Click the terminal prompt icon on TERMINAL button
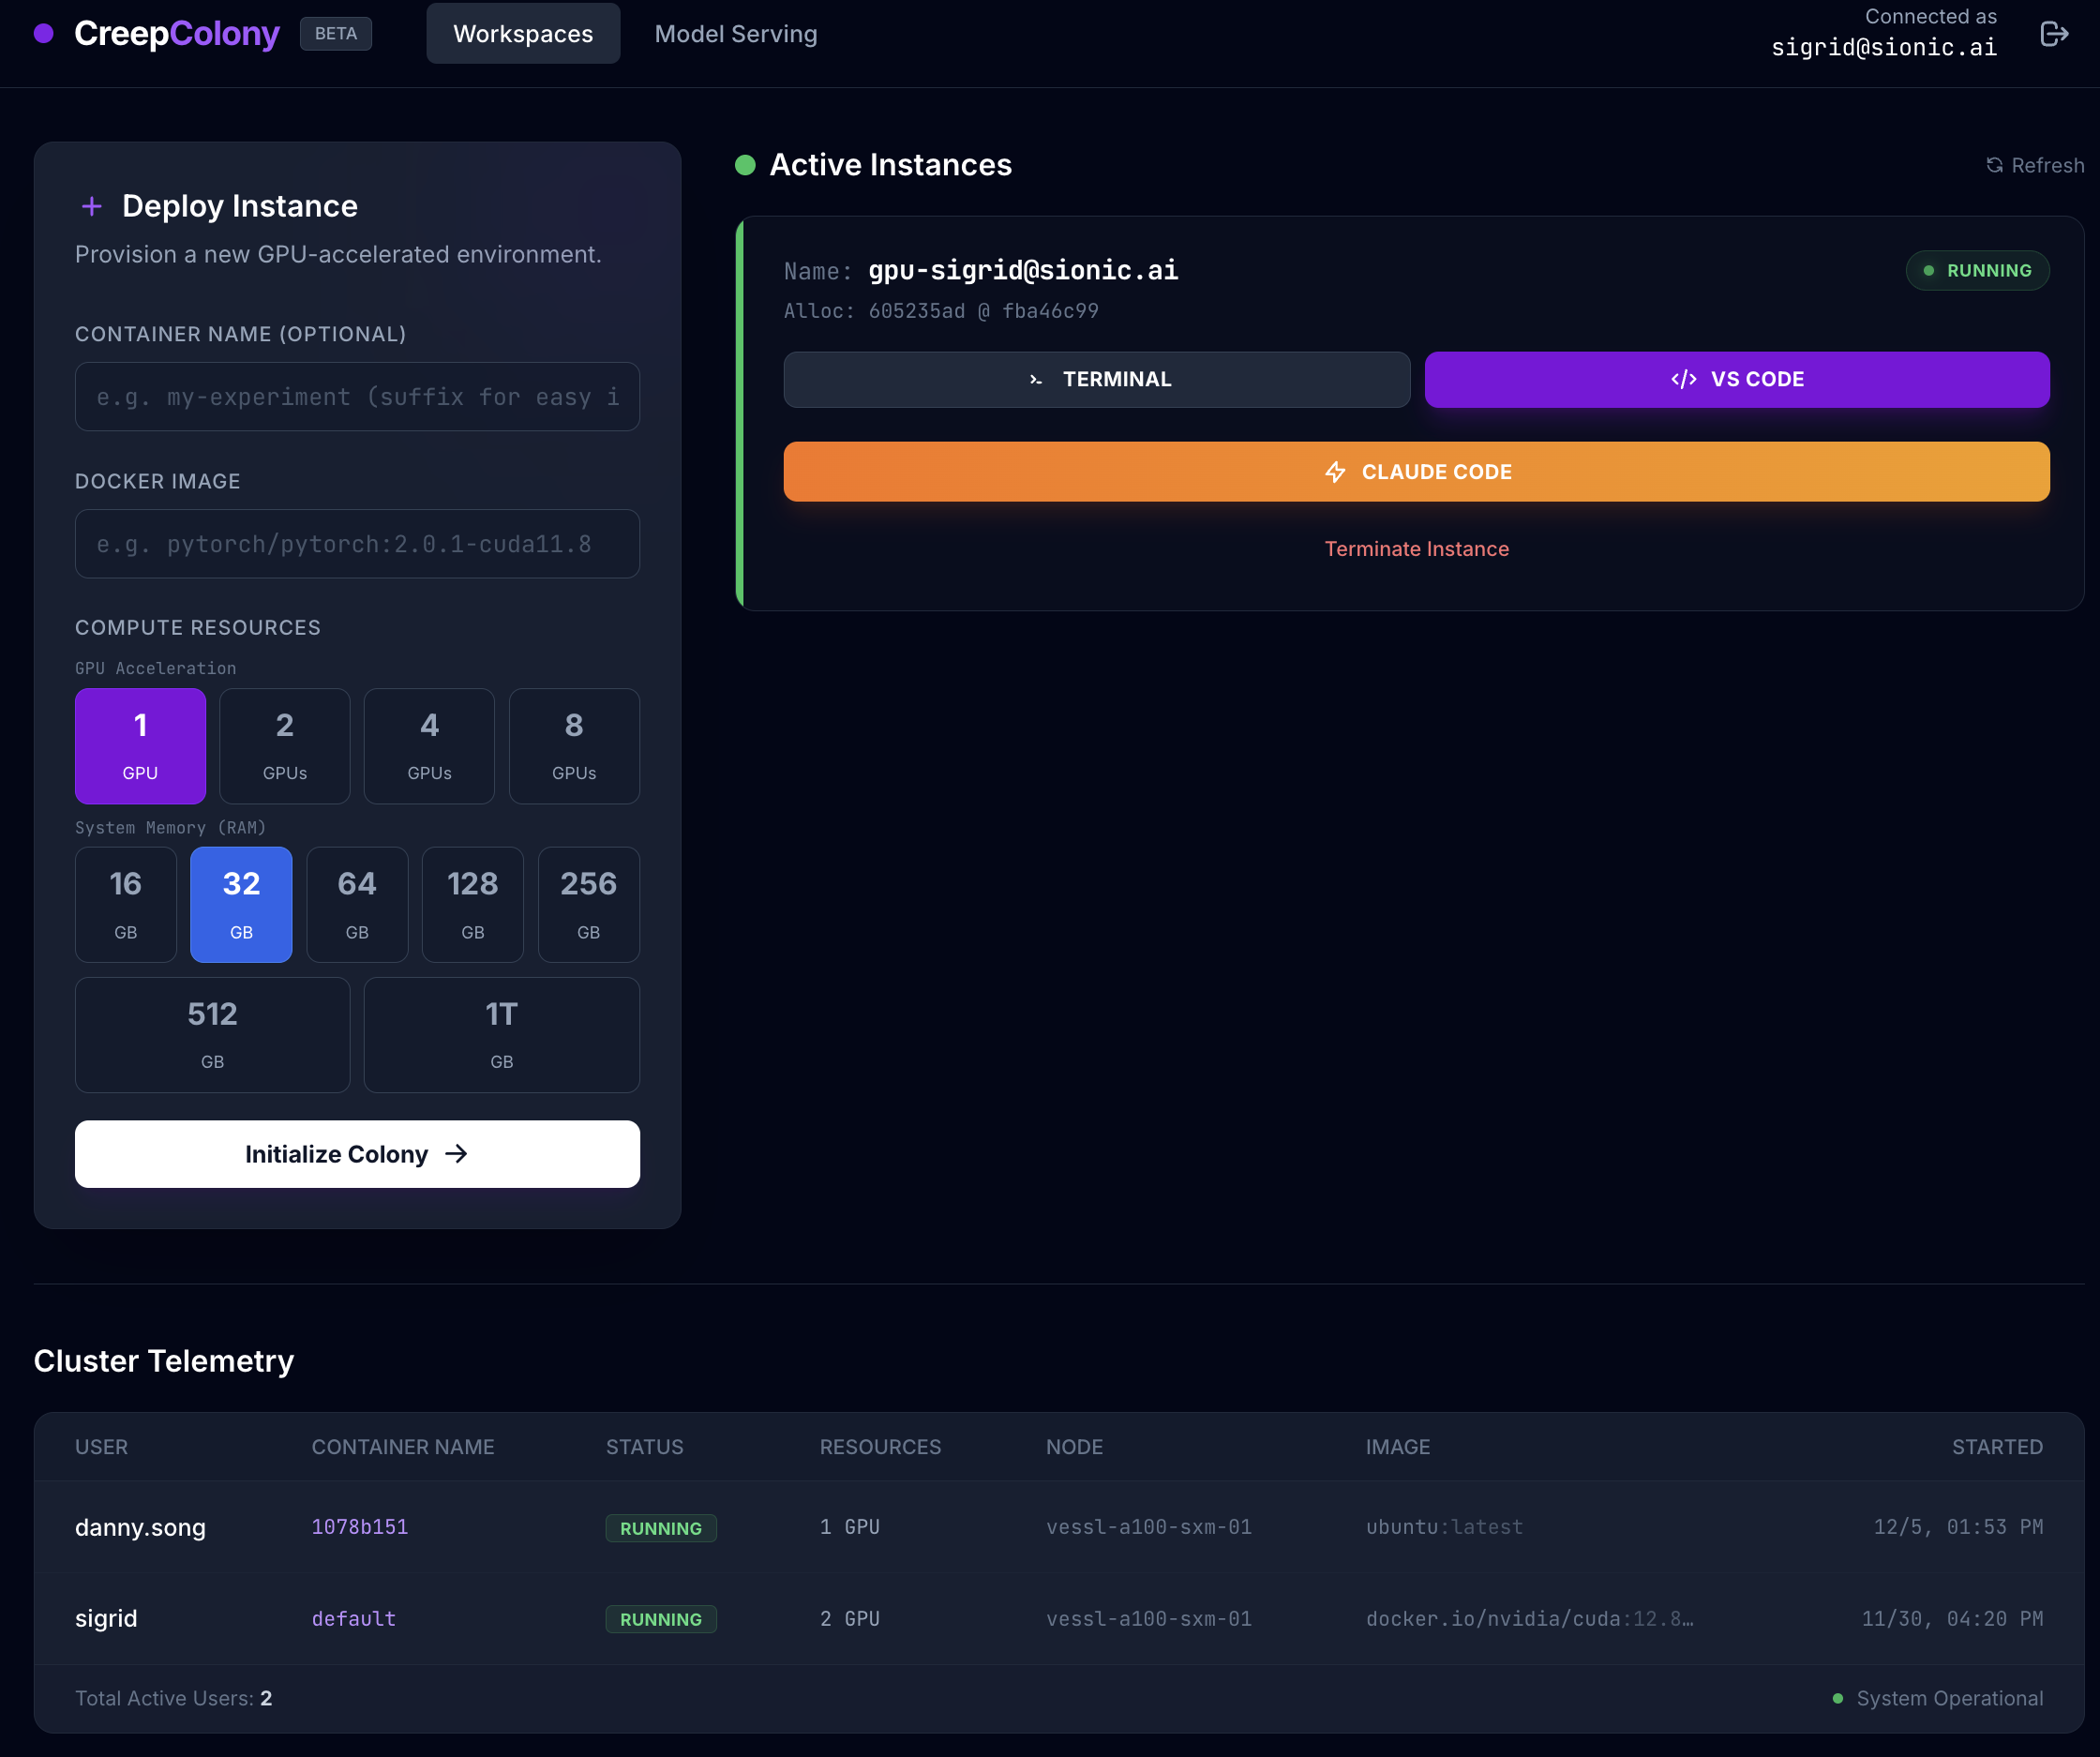2100x1757 pixels. point(1036,380)
